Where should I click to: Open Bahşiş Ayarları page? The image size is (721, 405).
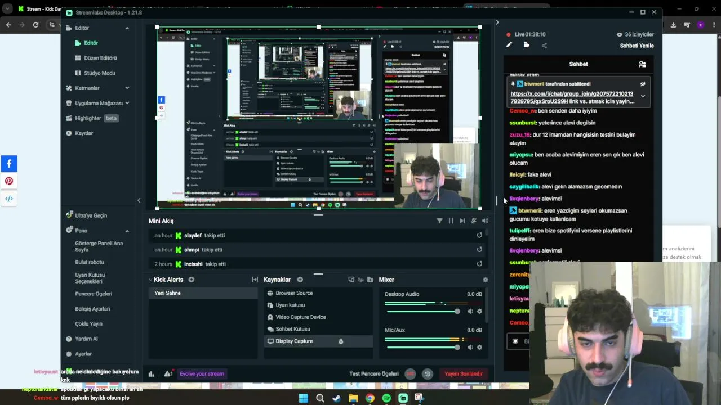click(x=92, y=309)
